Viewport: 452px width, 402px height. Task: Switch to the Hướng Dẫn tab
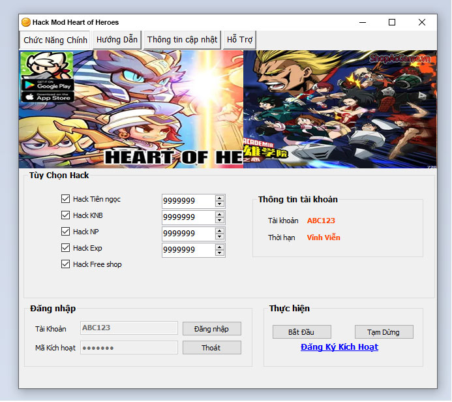coord(117,40)
